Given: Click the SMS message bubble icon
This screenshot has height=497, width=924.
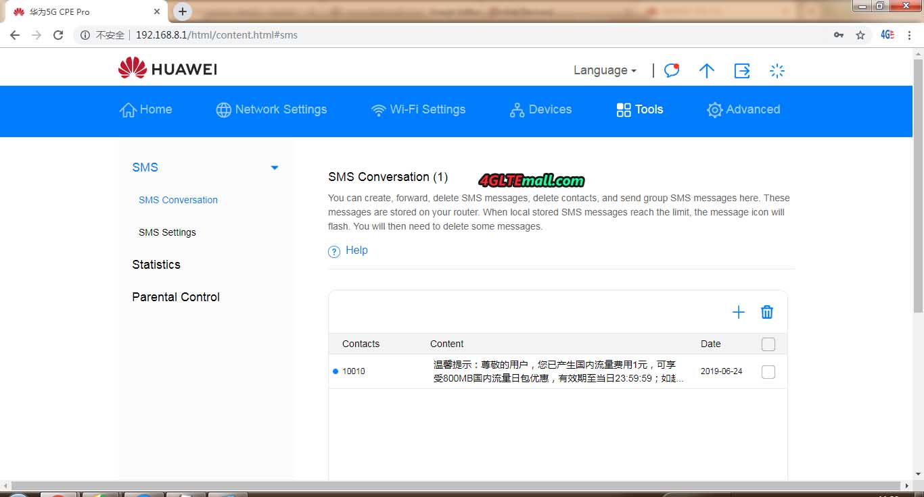Looking at the screenshot, I should click(x=671, y=70).
